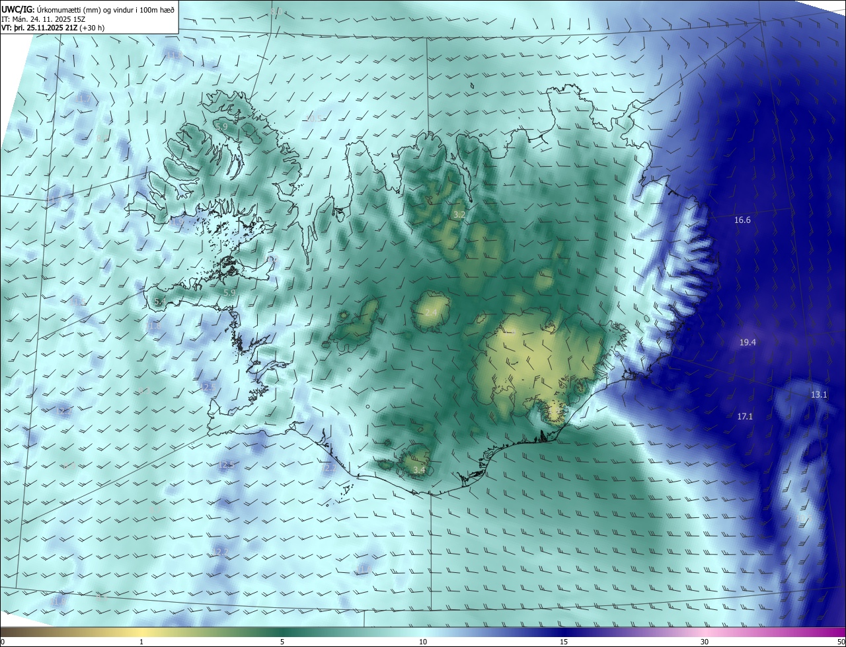846x647 pixels.
Task: Click the 50 tick on the color scale
Action: tap(841, 642)
